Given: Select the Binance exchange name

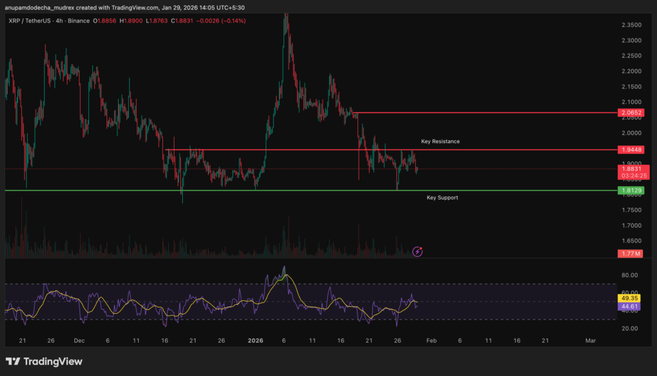Looking at the screenshot, I should coord(79,20).
